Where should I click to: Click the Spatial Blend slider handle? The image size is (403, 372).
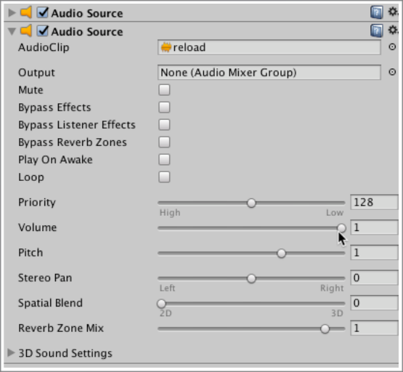pos(161,304)
